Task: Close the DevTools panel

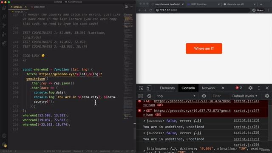Action: point(267,88)
